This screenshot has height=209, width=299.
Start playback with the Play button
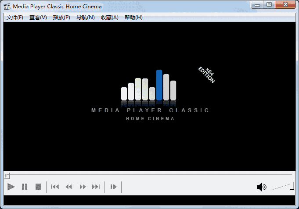[11, 187]
